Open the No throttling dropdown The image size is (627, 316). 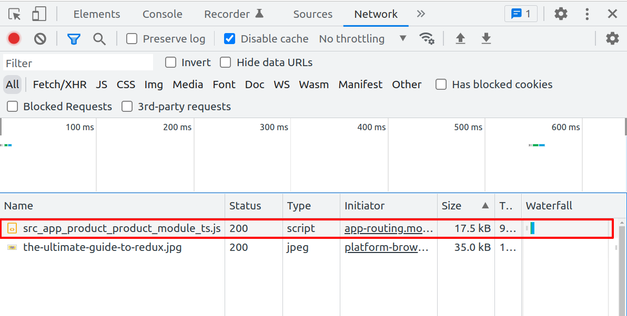coord(363,39)
